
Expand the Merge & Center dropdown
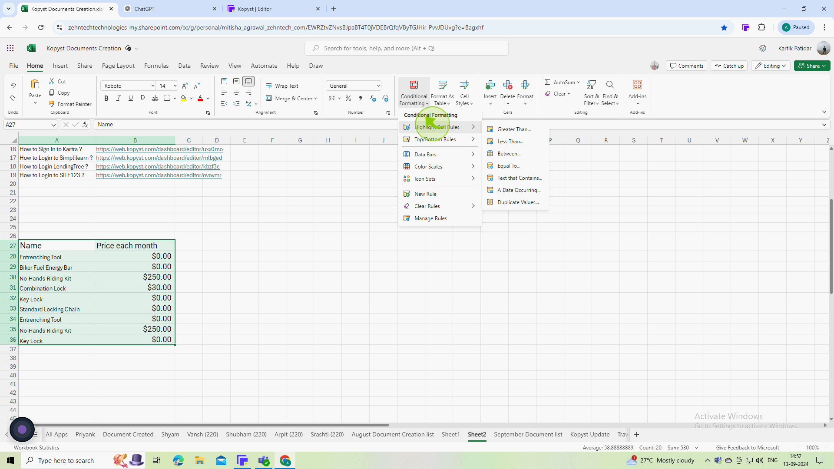click(x=315, y=99)
